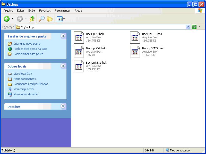Expand the Detalhes panel
The width and height of the screenshot is (206, 154).
point(63,106)
